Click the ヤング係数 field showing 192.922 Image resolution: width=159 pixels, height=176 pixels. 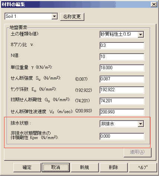[122, 90]
